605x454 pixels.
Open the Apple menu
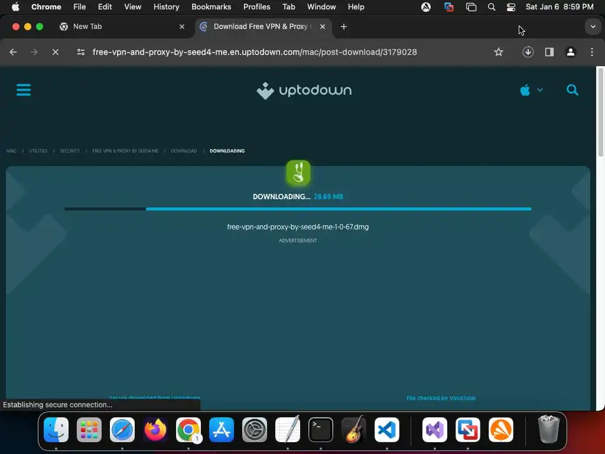[15, 7]
